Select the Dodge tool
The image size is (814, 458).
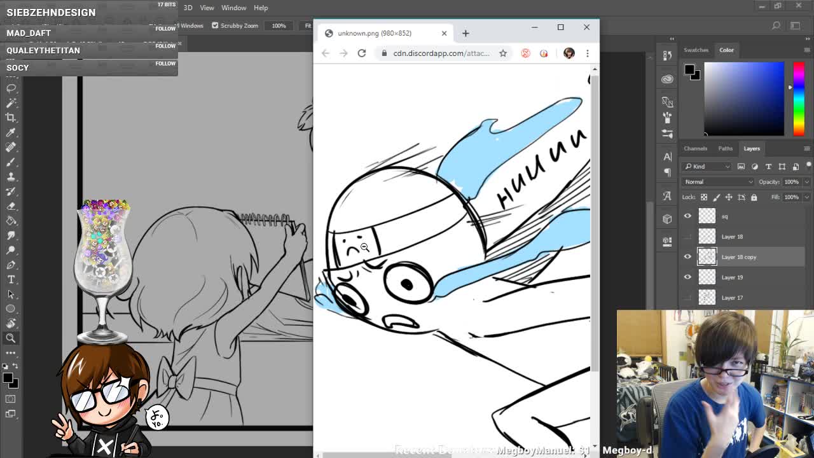tap(11, 249)
